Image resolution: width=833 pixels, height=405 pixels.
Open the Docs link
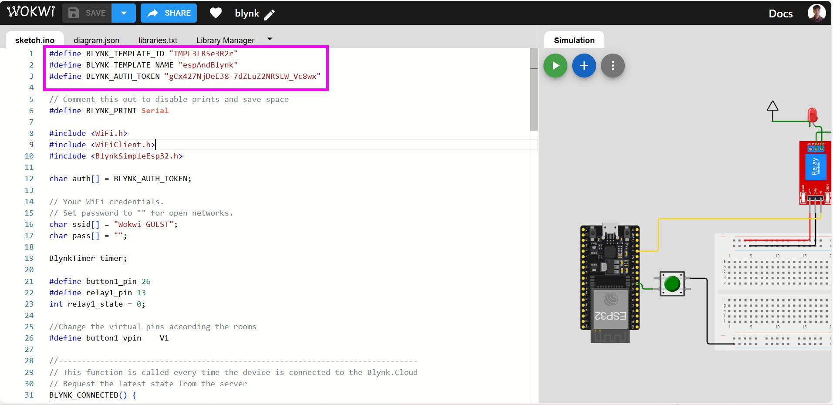[780, 13]
